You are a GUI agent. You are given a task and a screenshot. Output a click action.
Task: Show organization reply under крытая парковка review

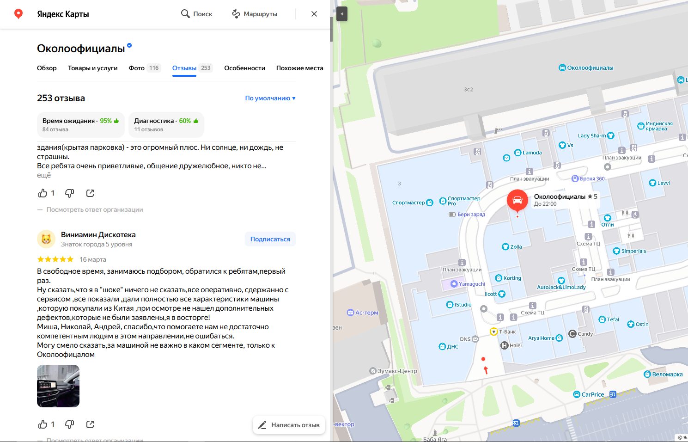tap(95, 209)
